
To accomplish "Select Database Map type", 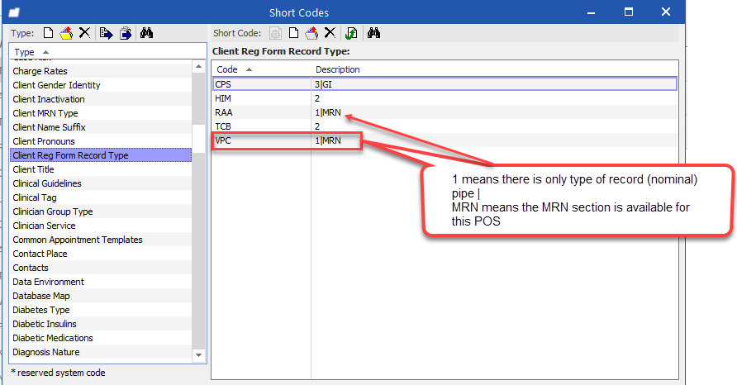I will (x=101, y=296).
